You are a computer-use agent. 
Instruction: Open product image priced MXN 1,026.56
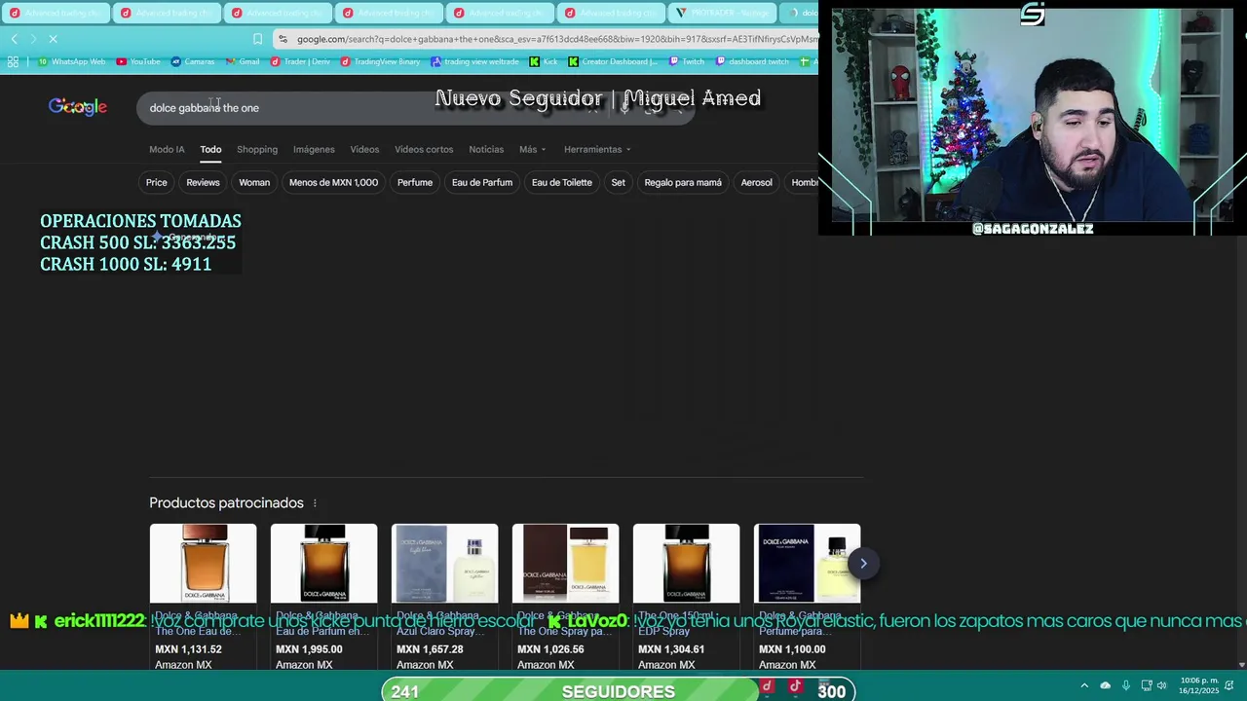(565, 563)
